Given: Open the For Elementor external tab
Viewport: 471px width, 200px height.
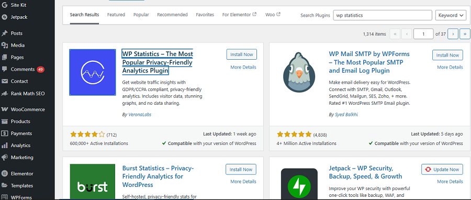Looking at the screenshot, I should coord(239,15).
